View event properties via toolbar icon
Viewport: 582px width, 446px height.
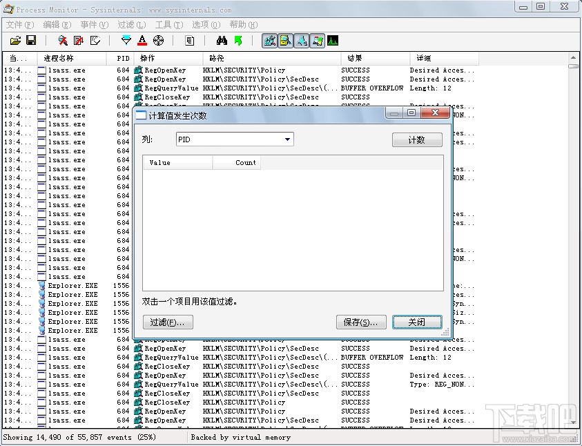188,40
